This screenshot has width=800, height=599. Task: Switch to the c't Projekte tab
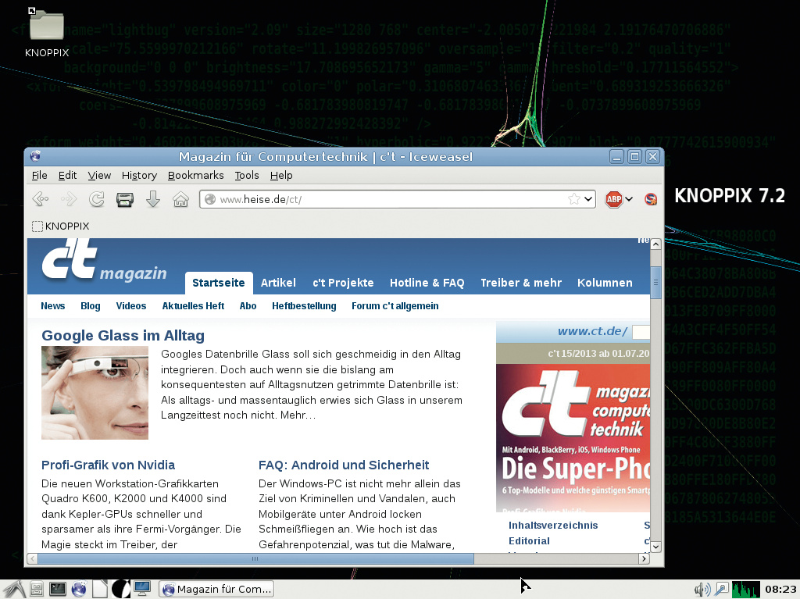(344, 283)
